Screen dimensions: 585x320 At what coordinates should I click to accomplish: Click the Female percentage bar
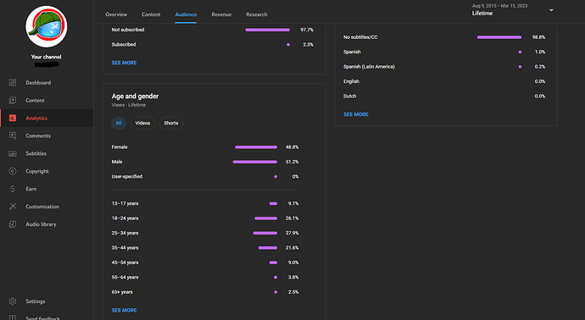pos(256,147)
